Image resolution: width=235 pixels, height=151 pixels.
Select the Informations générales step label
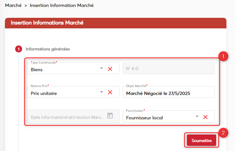tap(48, 49)
